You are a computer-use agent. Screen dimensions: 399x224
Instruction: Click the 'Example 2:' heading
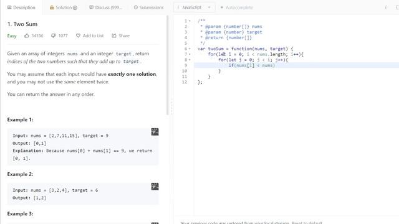click(x=20, y=174)
